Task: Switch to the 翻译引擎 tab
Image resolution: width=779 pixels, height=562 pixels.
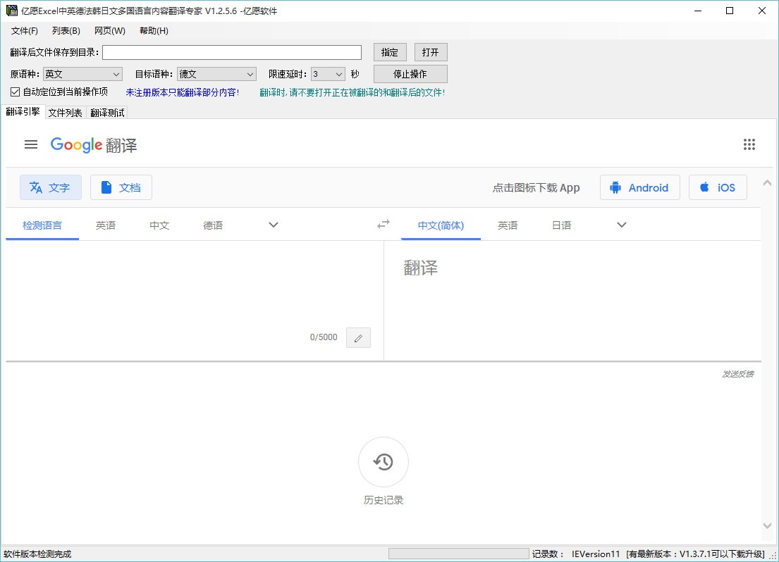Action: point(23,112)
